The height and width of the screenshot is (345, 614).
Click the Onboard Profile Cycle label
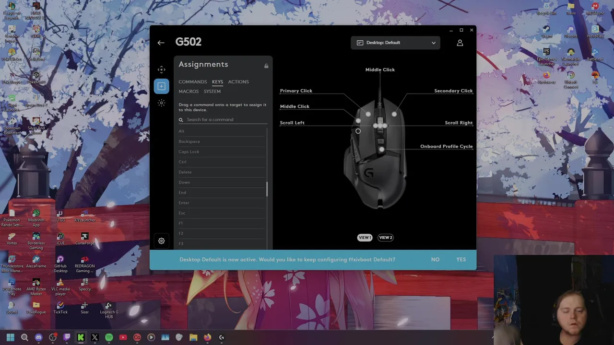(446, 147)
